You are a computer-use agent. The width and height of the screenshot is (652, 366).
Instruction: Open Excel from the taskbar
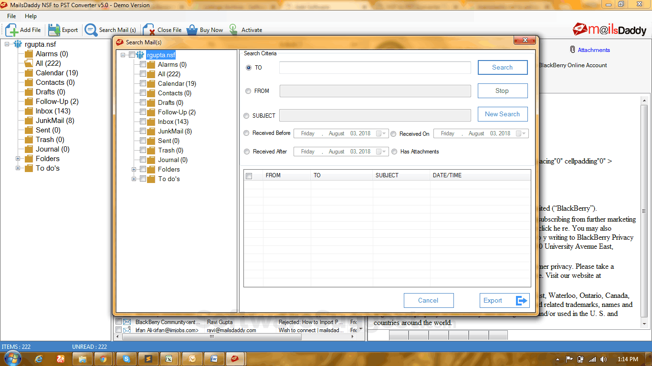169,359
